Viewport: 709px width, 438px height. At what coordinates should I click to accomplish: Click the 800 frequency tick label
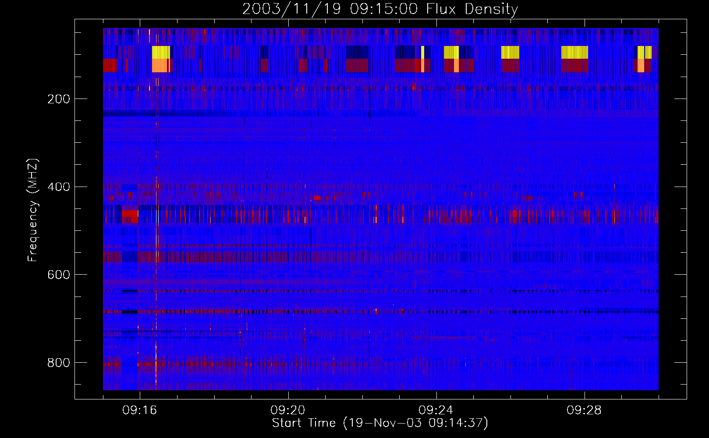point(59,363)
